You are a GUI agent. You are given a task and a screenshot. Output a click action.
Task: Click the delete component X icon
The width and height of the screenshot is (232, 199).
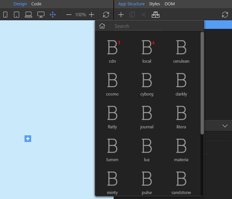pos(144,15)
